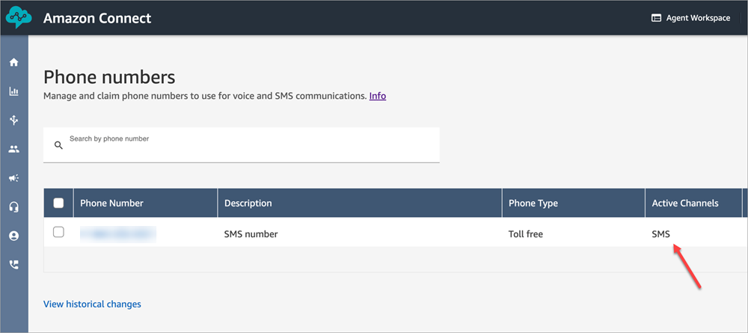
Task: Open the profile person icon in sidebar
Action: click(x=13, y=236)
